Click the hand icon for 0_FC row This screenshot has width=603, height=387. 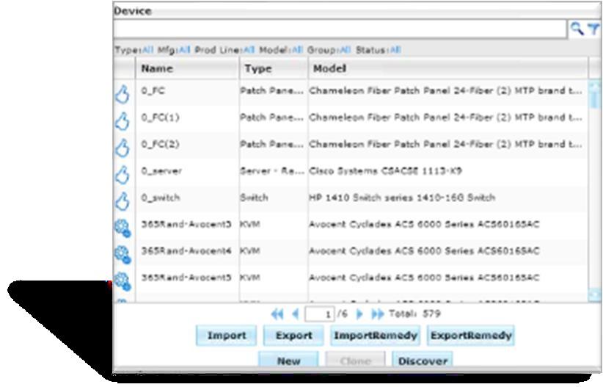tap(123, 94)
